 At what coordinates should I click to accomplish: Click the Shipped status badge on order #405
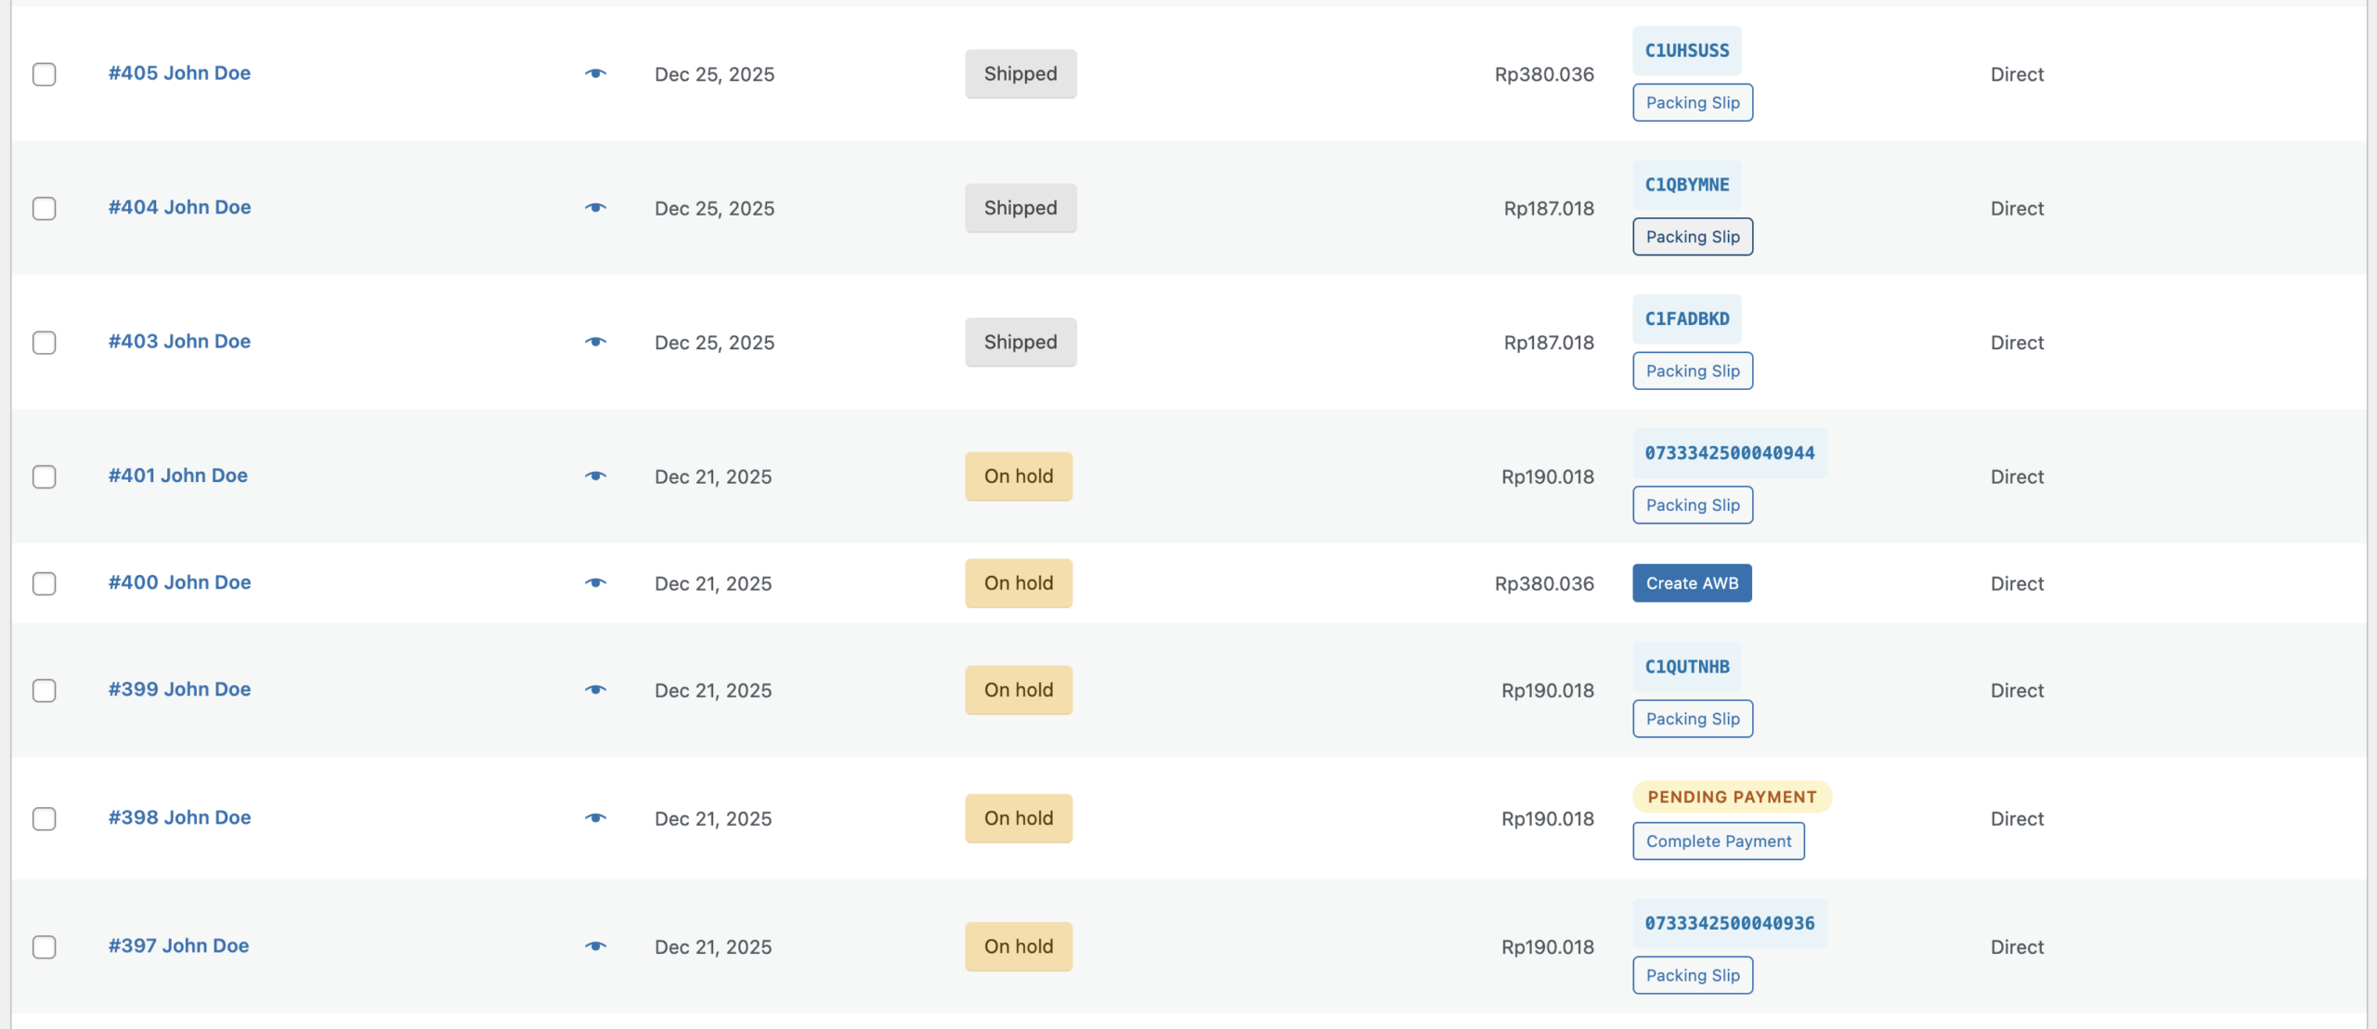[x=1020, y=74]
